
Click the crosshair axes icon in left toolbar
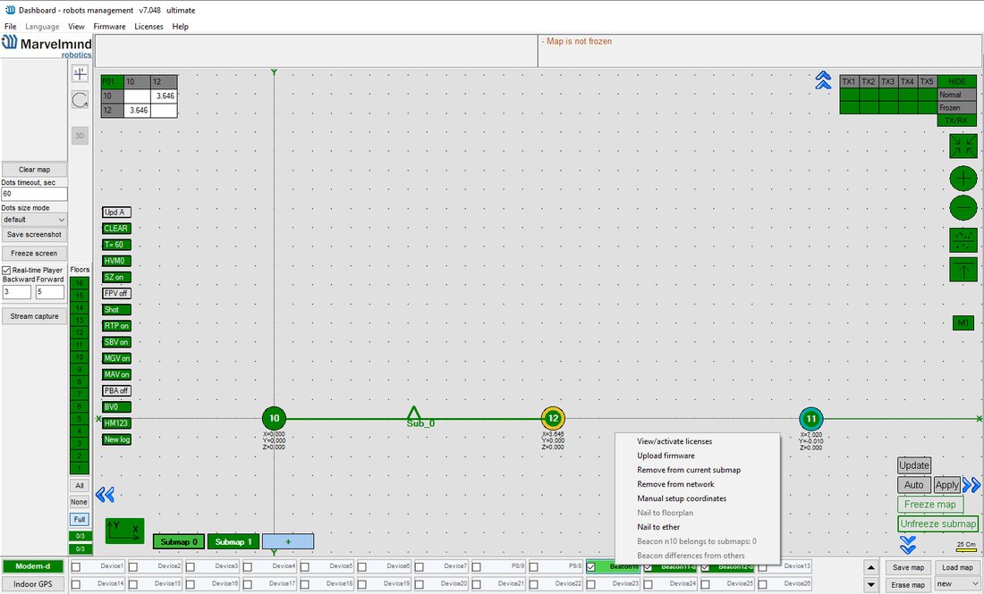tap(80, 74)
